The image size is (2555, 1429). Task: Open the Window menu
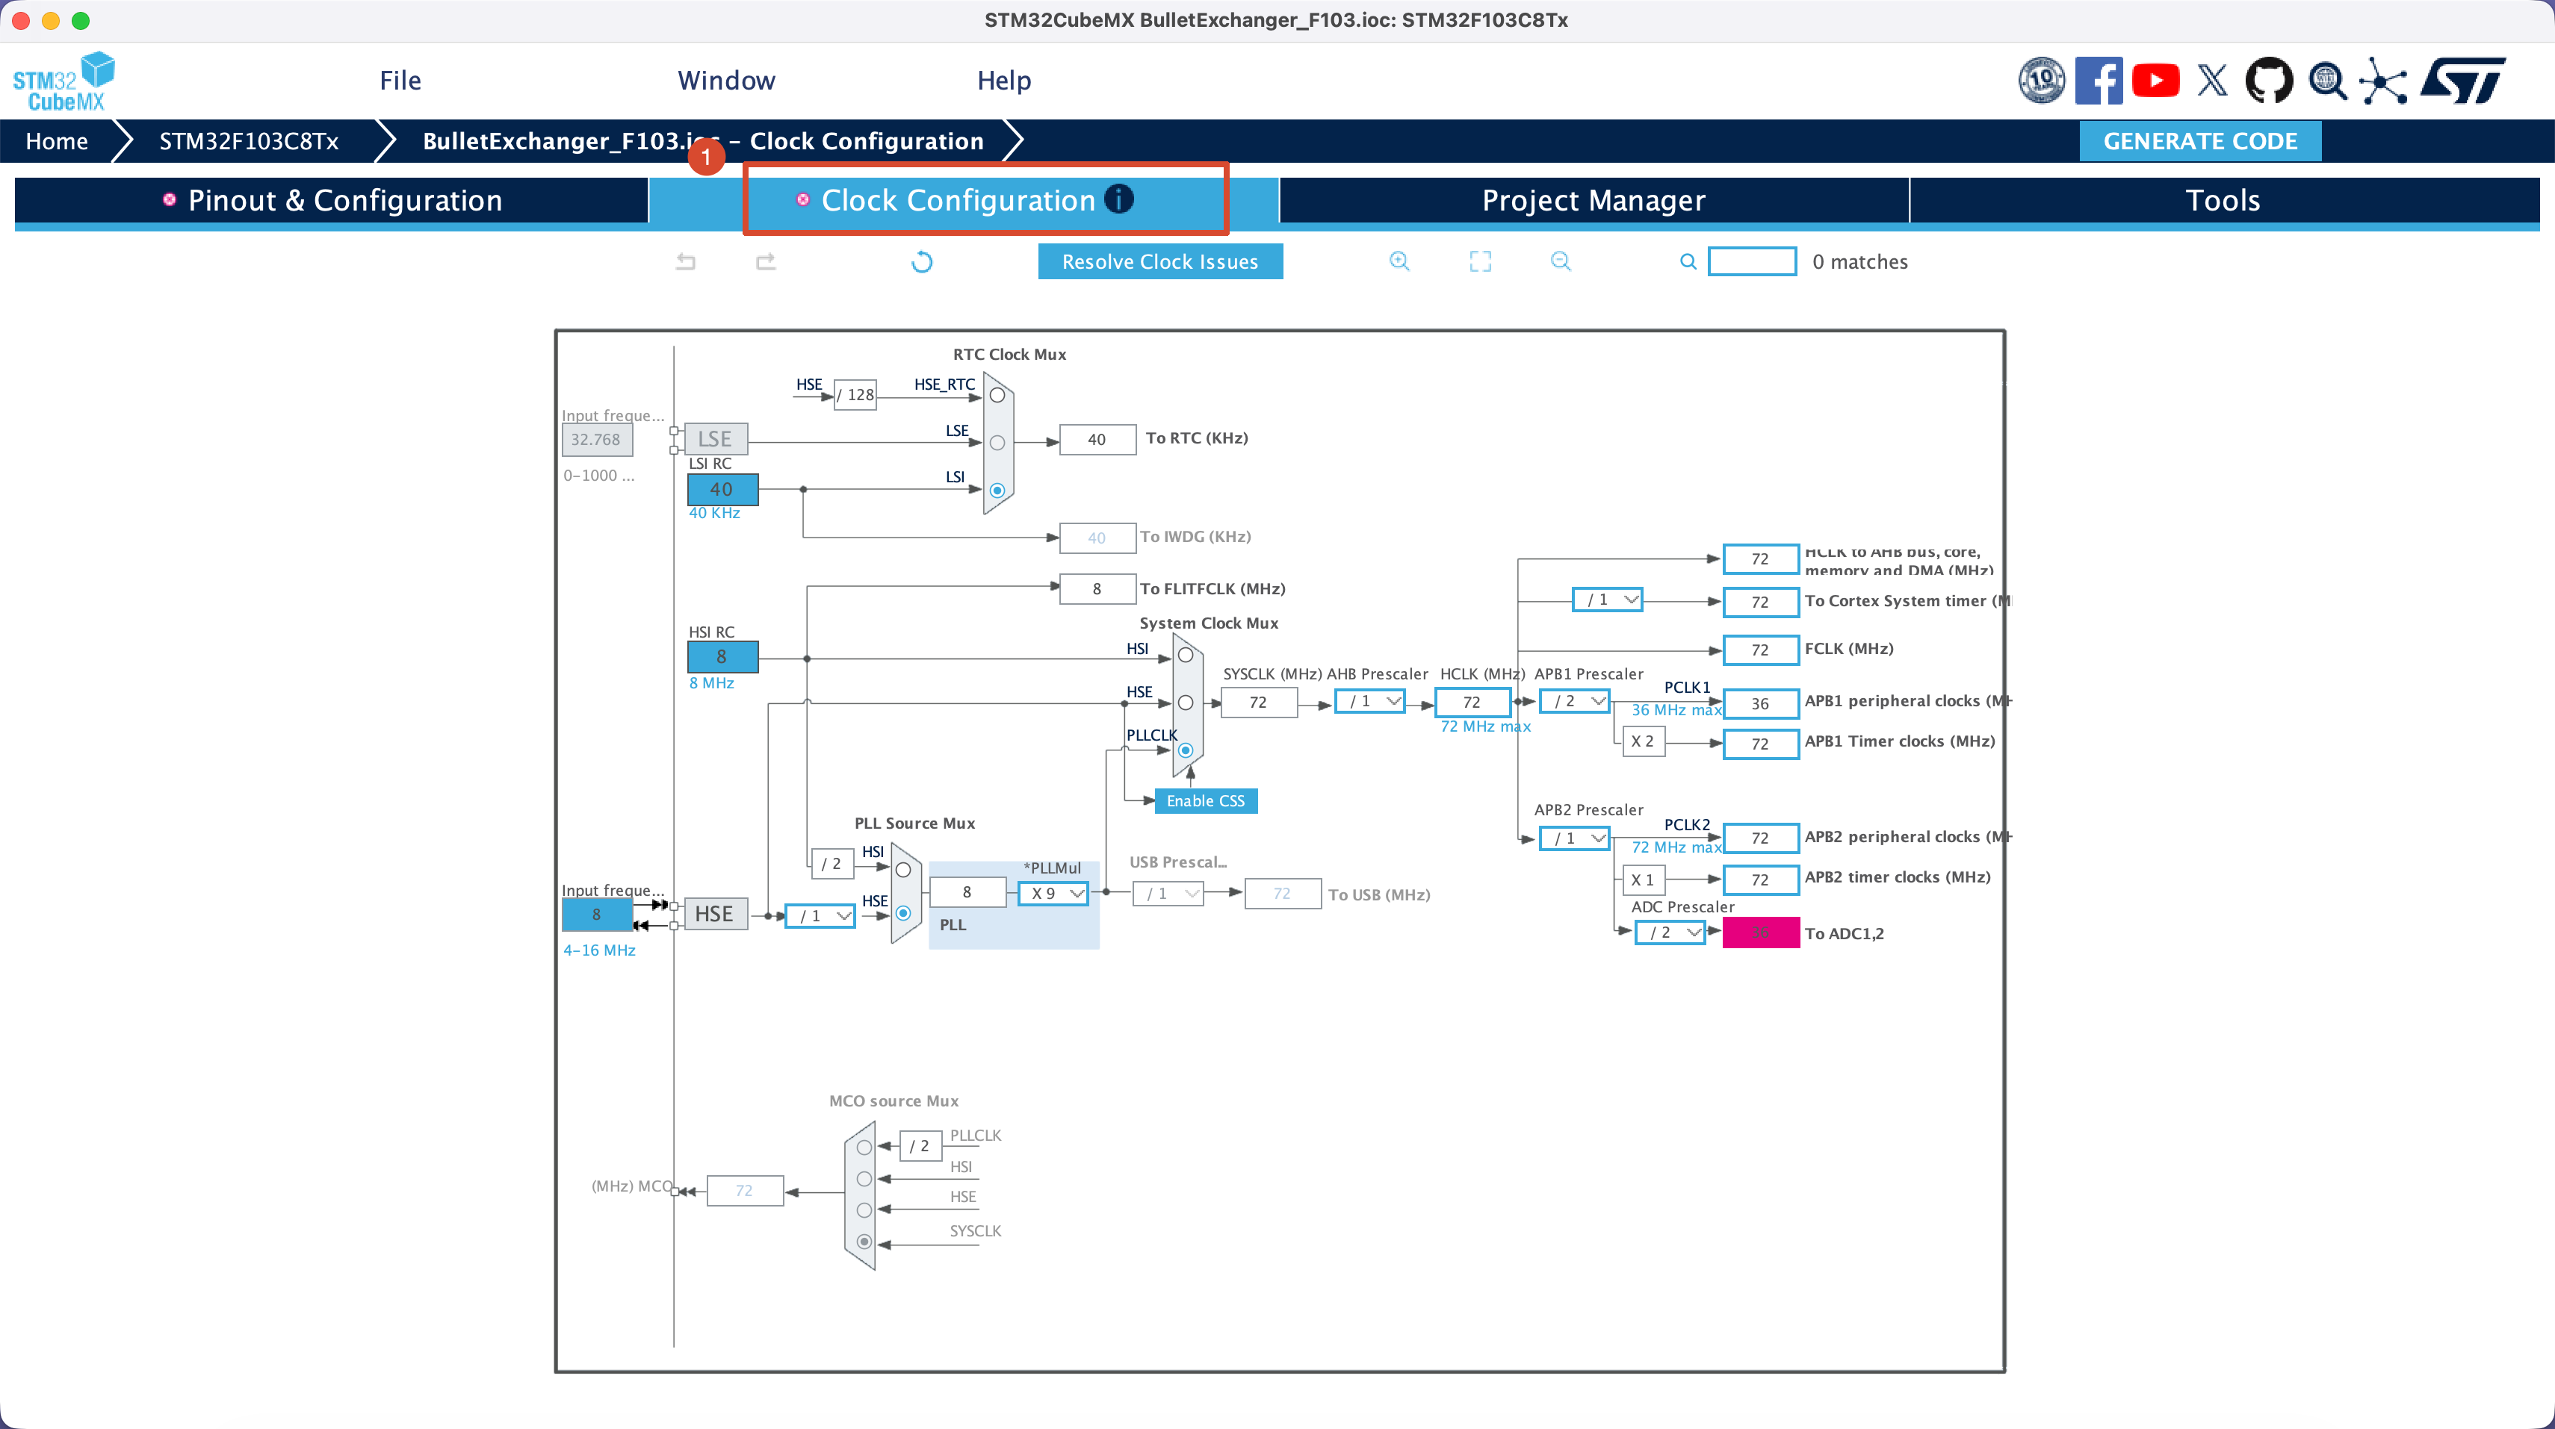click(727, 81)
